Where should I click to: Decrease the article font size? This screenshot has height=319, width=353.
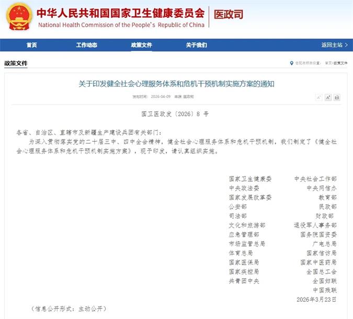coord(318,97)
